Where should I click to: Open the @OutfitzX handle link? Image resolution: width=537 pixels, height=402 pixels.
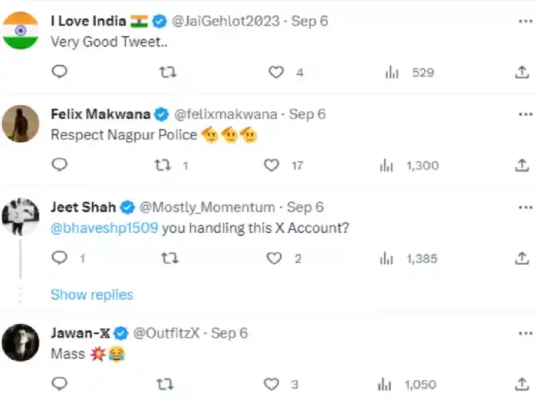pos(166,333)
